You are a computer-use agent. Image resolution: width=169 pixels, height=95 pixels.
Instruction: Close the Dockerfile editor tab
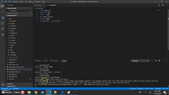(x=57, y=5)
